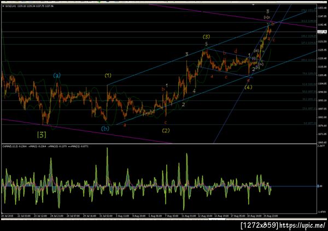
Task: Click the GOLD,H1 symbol title text
Action: (x=10, y=6)
